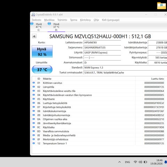The image size is (167, 167).
Task: Click the 37 °C temperature button
Action: pyautogui.click(x=42, y=70)
